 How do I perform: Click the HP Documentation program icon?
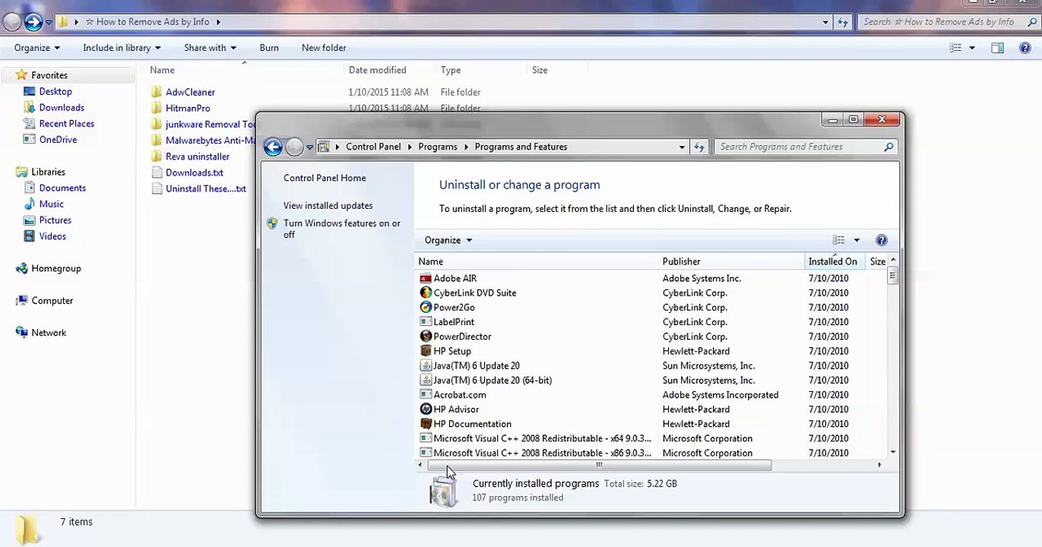[426, 424]
